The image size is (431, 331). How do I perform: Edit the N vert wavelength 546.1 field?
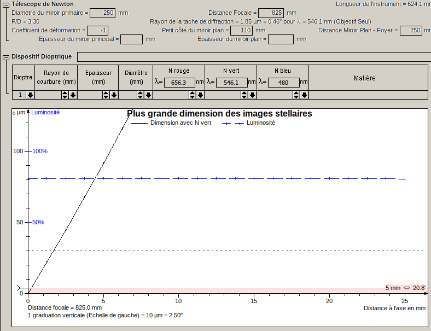tap(232, 83)
